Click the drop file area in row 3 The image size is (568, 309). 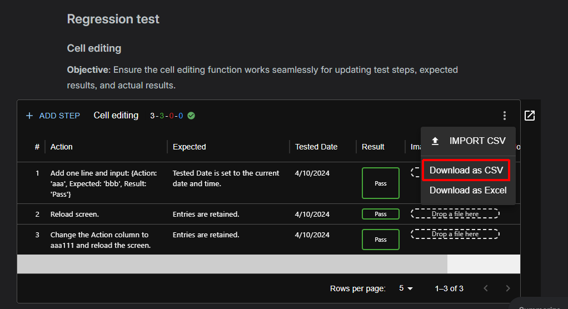pyautogui.click(x=455, y=234)
